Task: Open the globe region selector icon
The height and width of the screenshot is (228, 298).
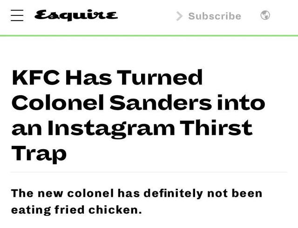Action: pyautogui.click(x=265, y=15)
